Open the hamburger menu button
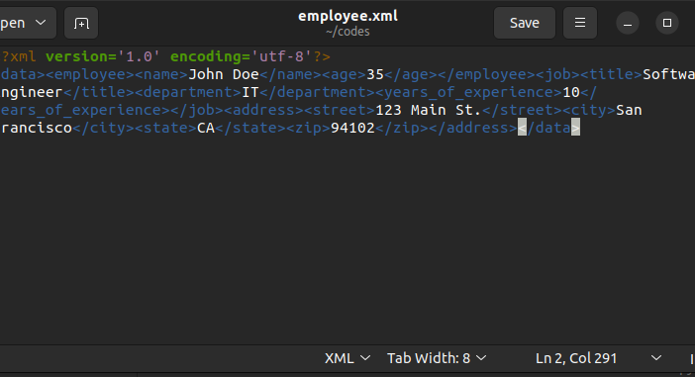Screen dimensions: 695x377 (x=580, y=23)
